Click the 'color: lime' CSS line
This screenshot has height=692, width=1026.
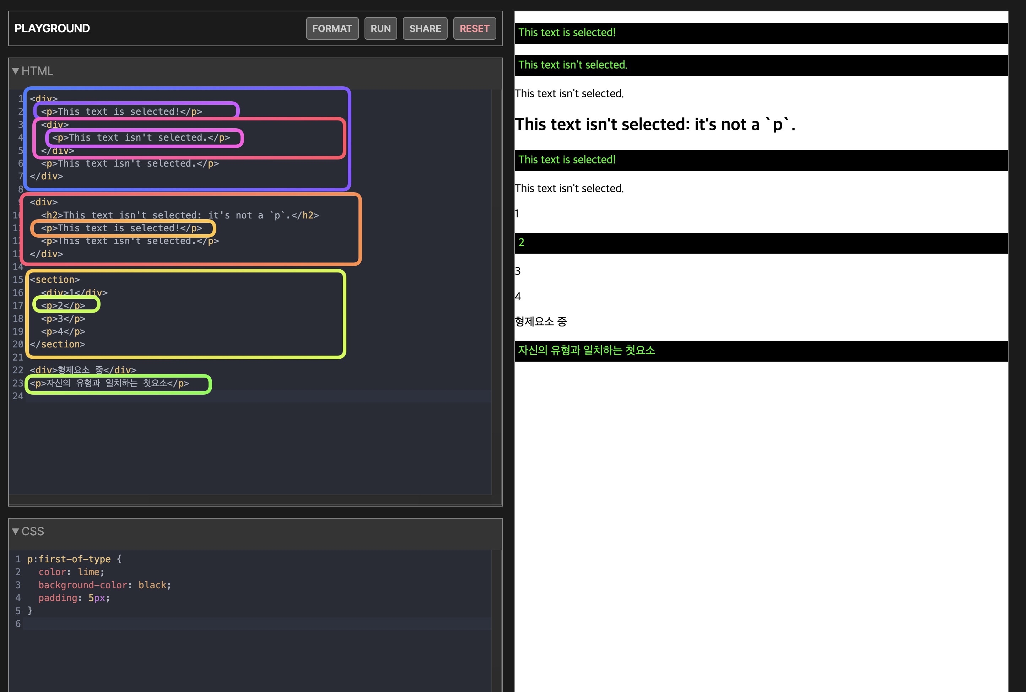pos(71,572)
